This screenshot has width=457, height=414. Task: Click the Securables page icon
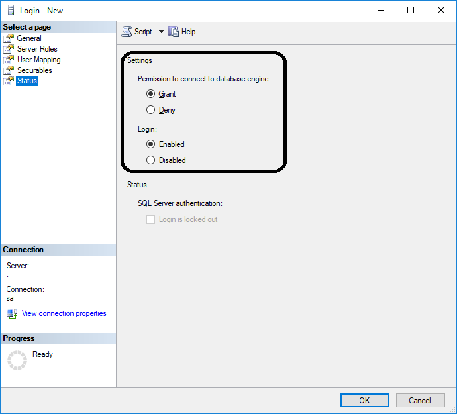pyautogui.click(x=9, y=70)
